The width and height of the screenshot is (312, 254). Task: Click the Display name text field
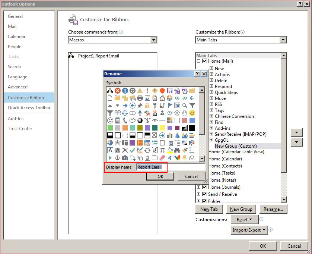pos(171,167)
